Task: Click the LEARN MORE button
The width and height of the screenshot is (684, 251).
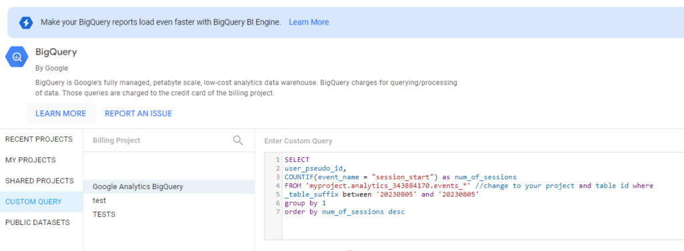Action: click(x=61, y=114)
